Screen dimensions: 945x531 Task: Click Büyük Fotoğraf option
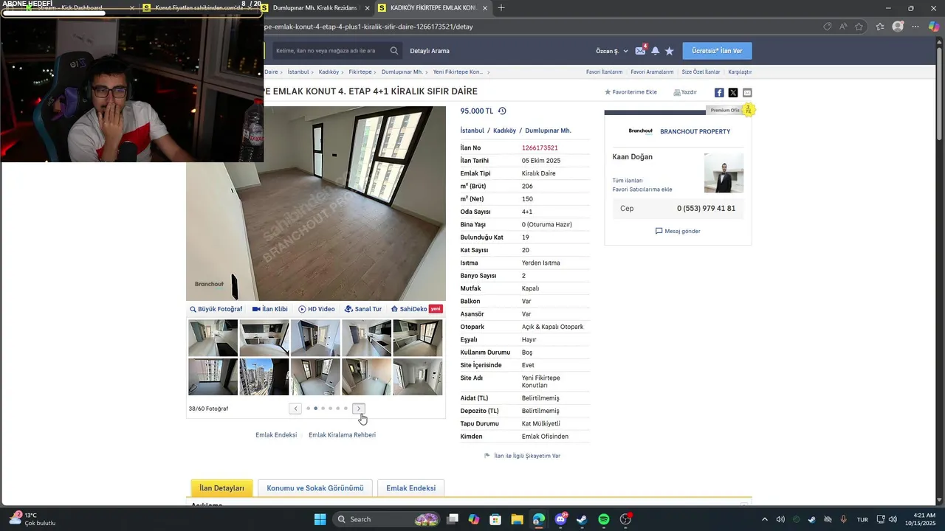tap(216, 309)
